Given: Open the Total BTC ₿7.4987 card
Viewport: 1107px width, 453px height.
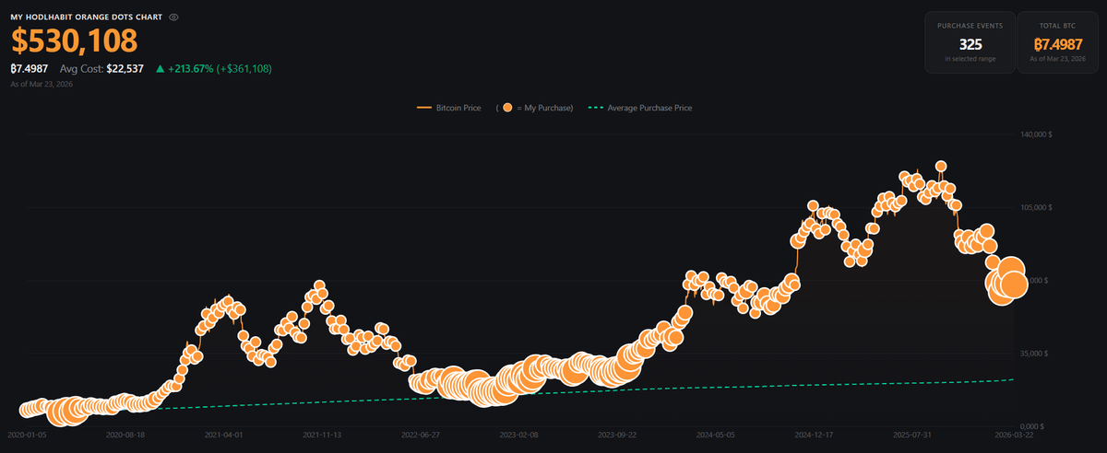Looking at the screenshot, I should pos(1058,42).
